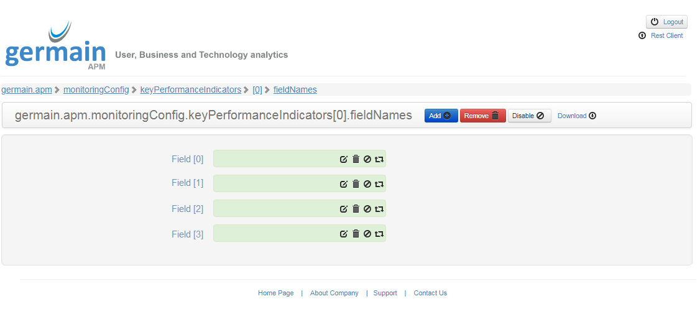Toggle disable on Field [0]

point(367,159)
